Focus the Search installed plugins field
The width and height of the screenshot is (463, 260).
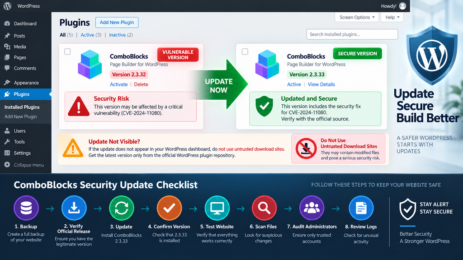(x=352, y=34)
